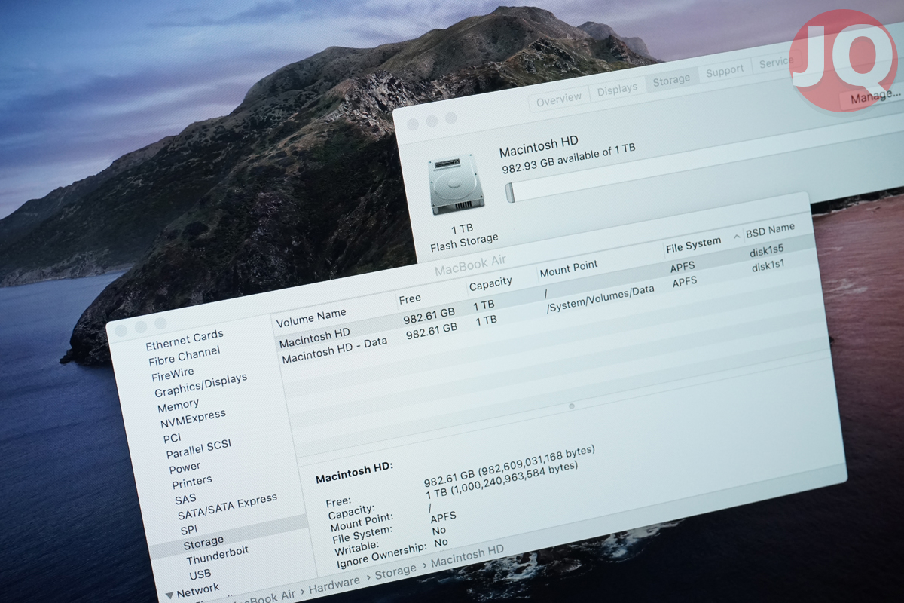The image size is (904, 603).
Task: Select NVMExpress in the sidebar
Action: 193,418
